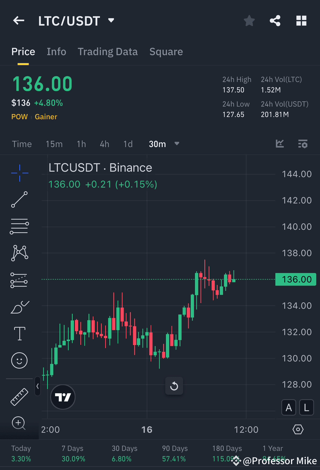Choose the horizontal lines drawing tool
The image size is (320, 470).
coord(19,226)
